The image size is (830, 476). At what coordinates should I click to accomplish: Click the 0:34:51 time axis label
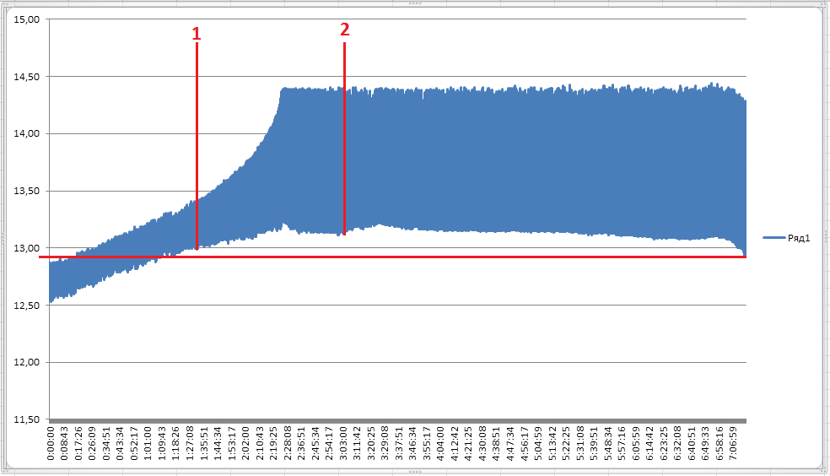(x=106, y=443)
